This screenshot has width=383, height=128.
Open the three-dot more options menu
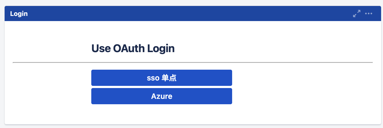(369, 14)
